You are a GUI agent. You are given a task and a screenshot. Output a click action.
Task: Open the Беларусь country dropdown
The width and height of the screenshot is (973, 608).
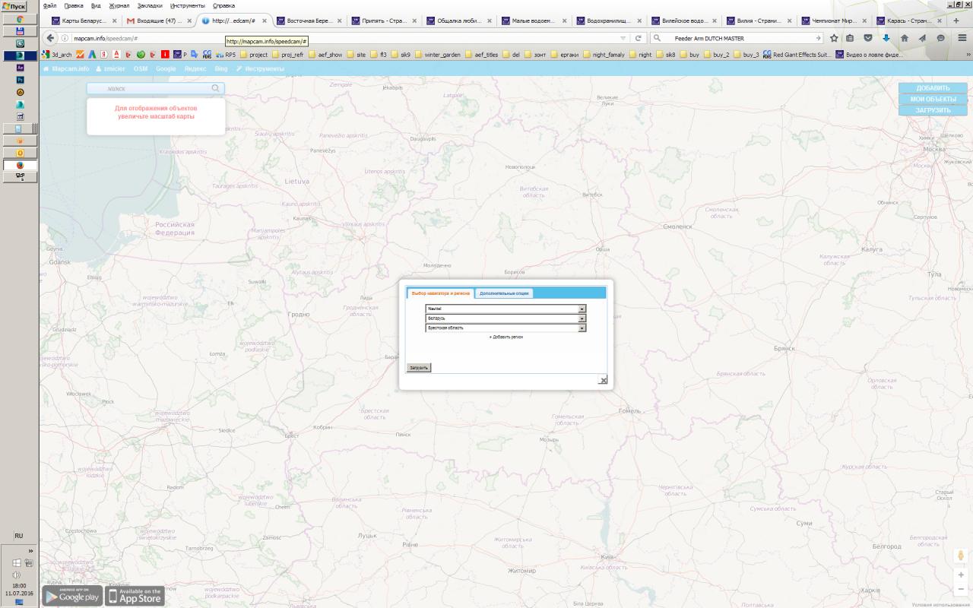582,318
